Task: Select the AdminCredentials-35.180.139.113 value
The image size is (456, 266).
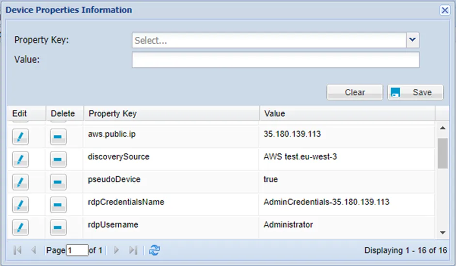Action: (x=326, y=202)
